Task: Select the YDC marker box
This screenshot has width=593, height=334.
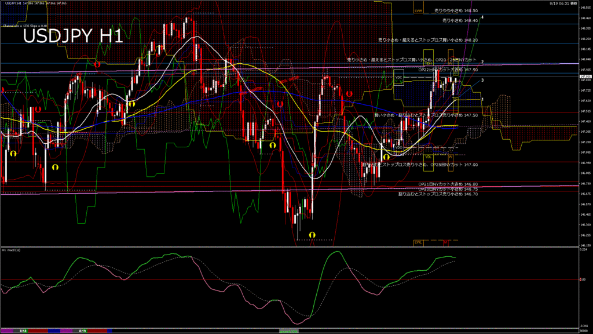Action: (x=398, y=77)
